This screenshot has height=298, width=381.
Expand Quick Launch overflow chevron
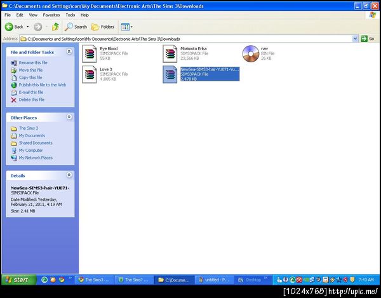click(x=70, y=278)
